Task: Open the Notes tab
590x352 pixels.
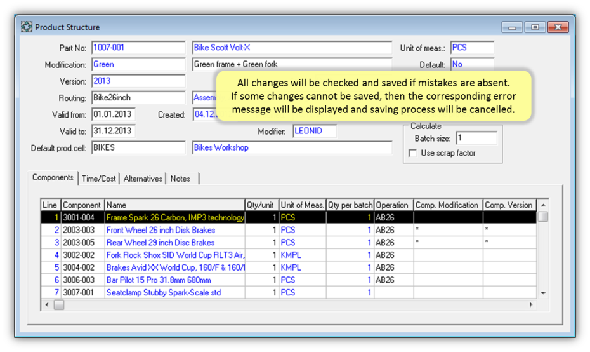Action: (180, 179)
